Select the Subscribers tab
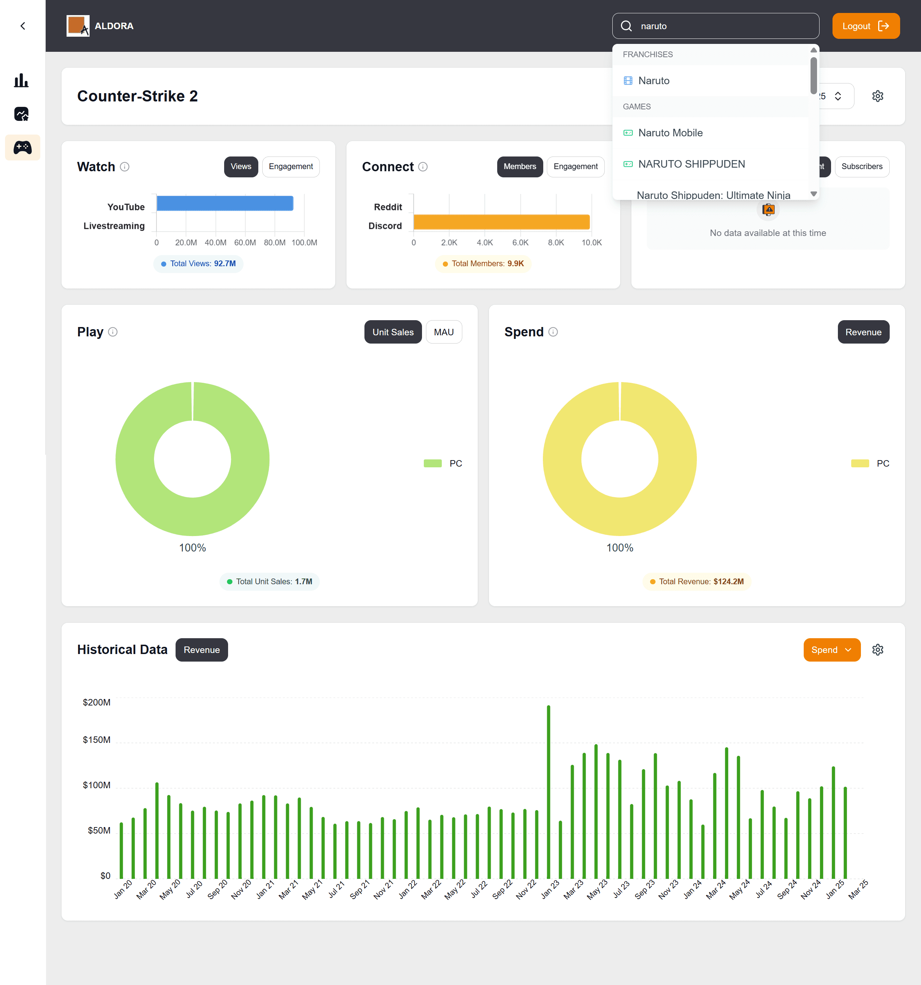This screenshot has width=921, height=985. tap(862, 167)
